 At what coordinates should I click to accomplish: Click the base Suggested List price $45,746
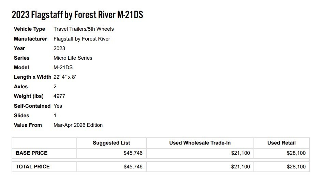point(133,153)
